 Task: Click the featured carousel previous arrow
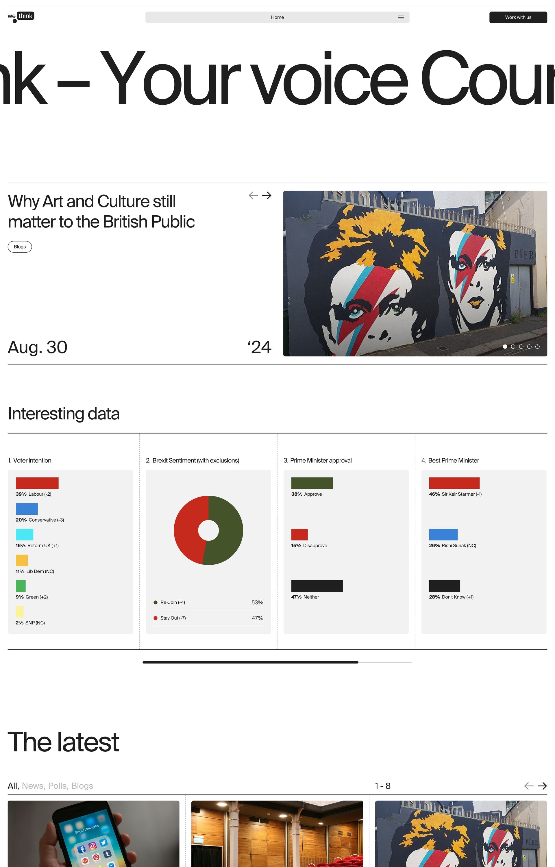click(253, 195)
